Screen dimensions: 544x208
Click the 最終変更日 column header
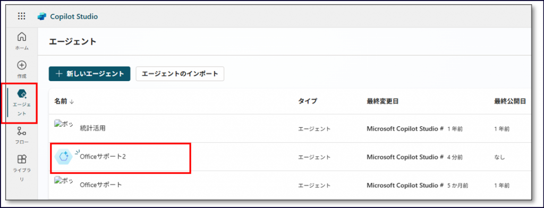[x=382, y=101]
